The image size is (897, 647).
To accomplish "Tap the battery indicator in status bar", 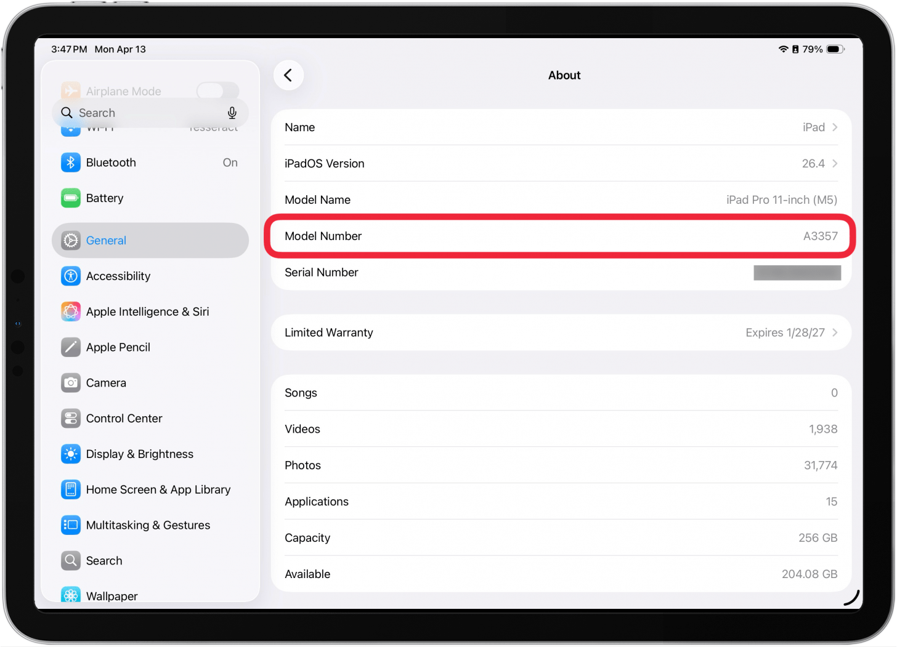I will (x=835, y=49).
